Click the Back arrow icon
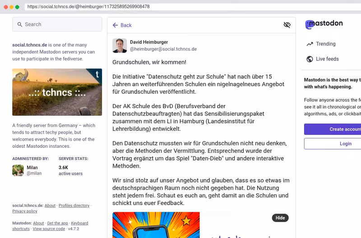The image size is (361, 238). pyautogui.click(x=115, y=25)
